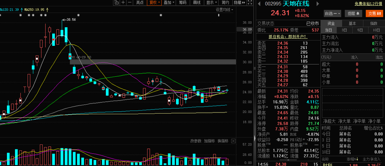Image resolution: width=385 pixels, height=166 pixels.
Task: Click the 38.56 high price label
Action: [x=71, y=19]
